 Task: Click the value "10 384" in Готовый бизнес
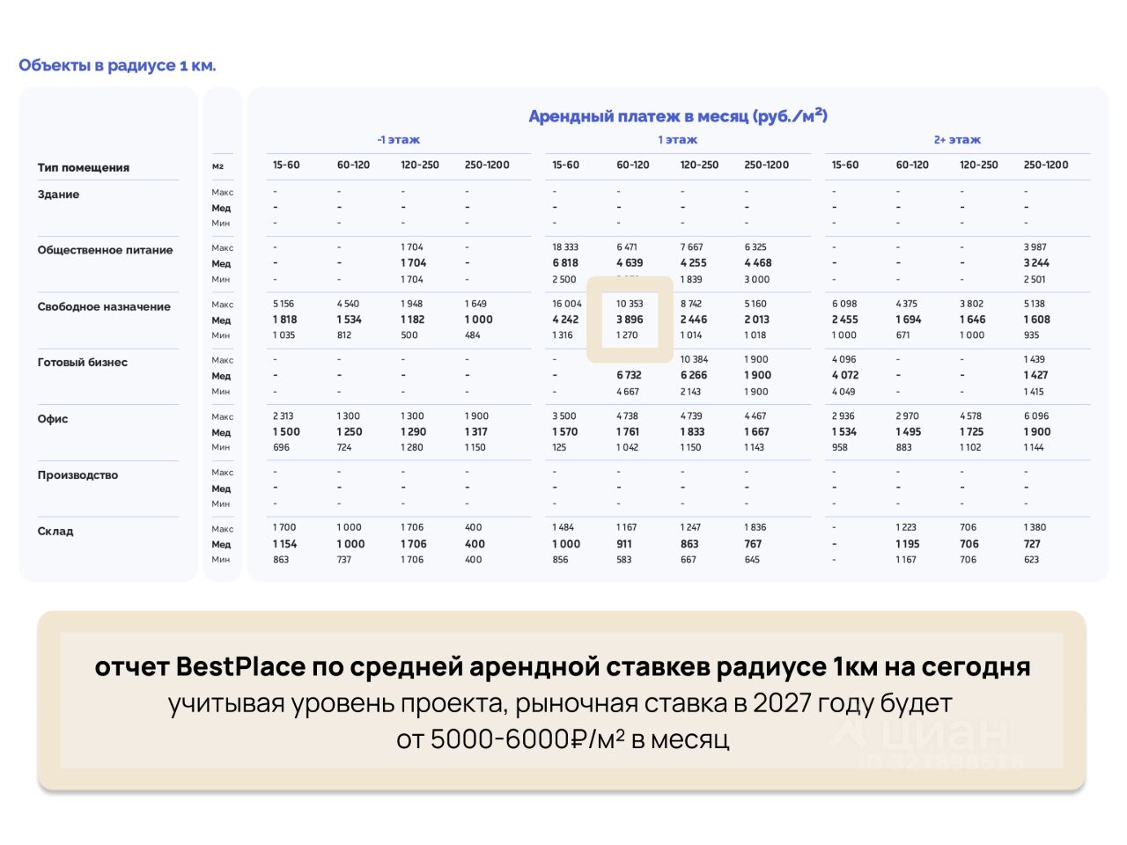(x=695, y=359)
